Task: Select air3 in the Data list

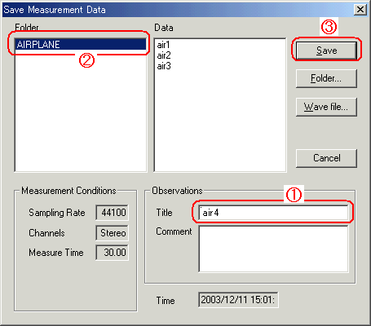Action: click(164, 66)
